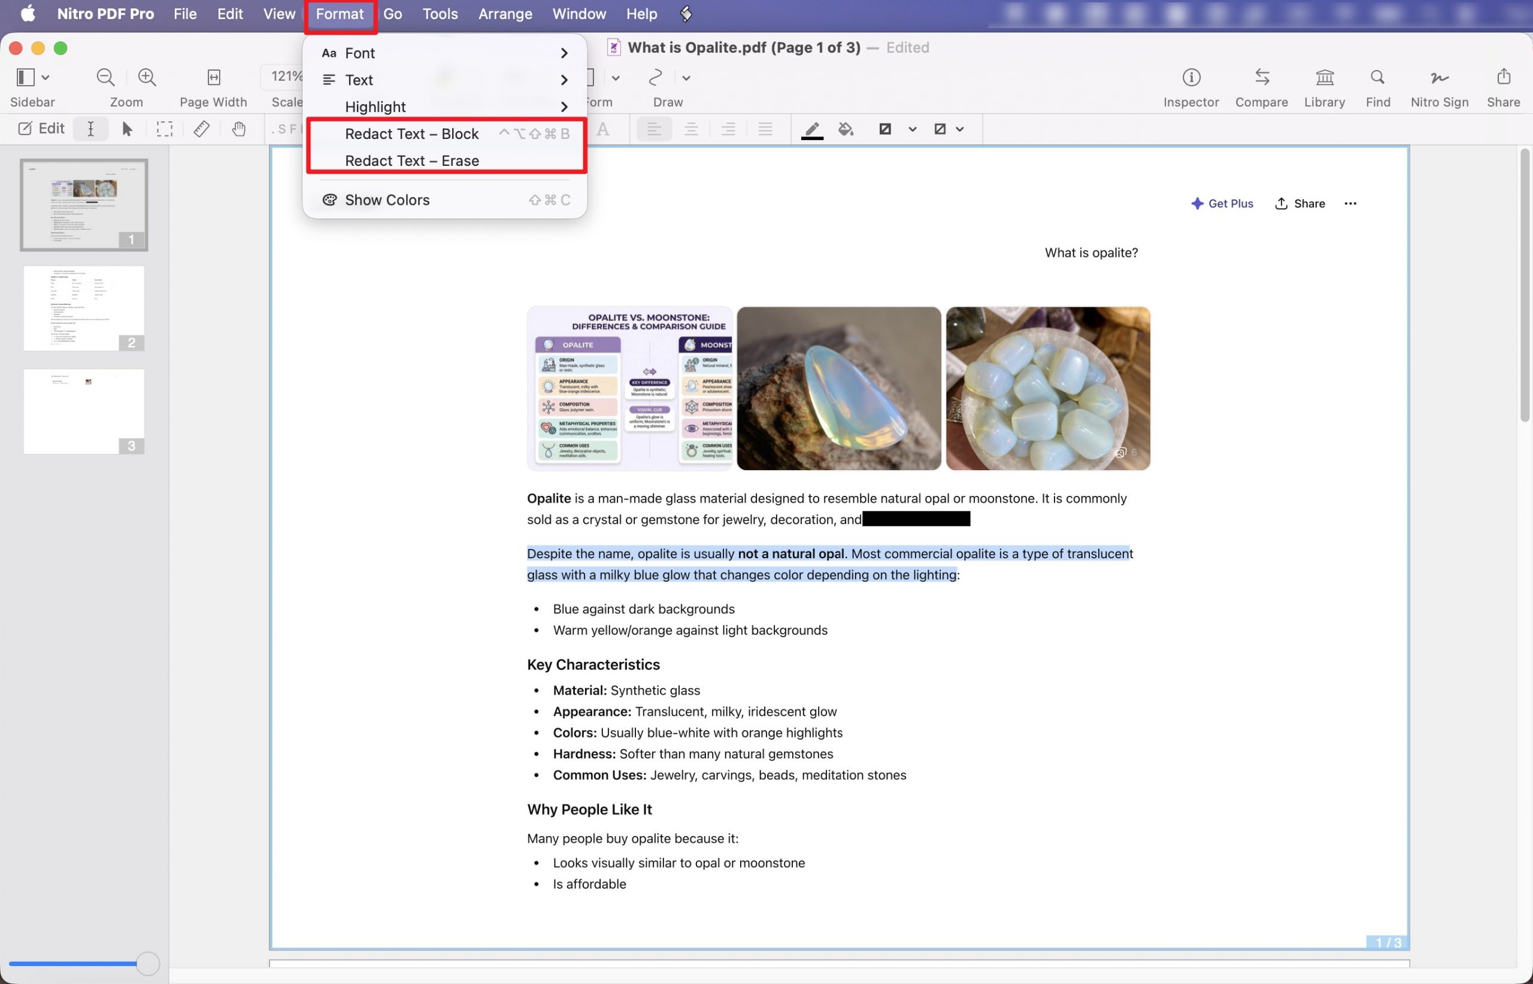Screen dimensions: 1533x984
Task: Expand the Form tool options chevron
Action: [616, 78]
